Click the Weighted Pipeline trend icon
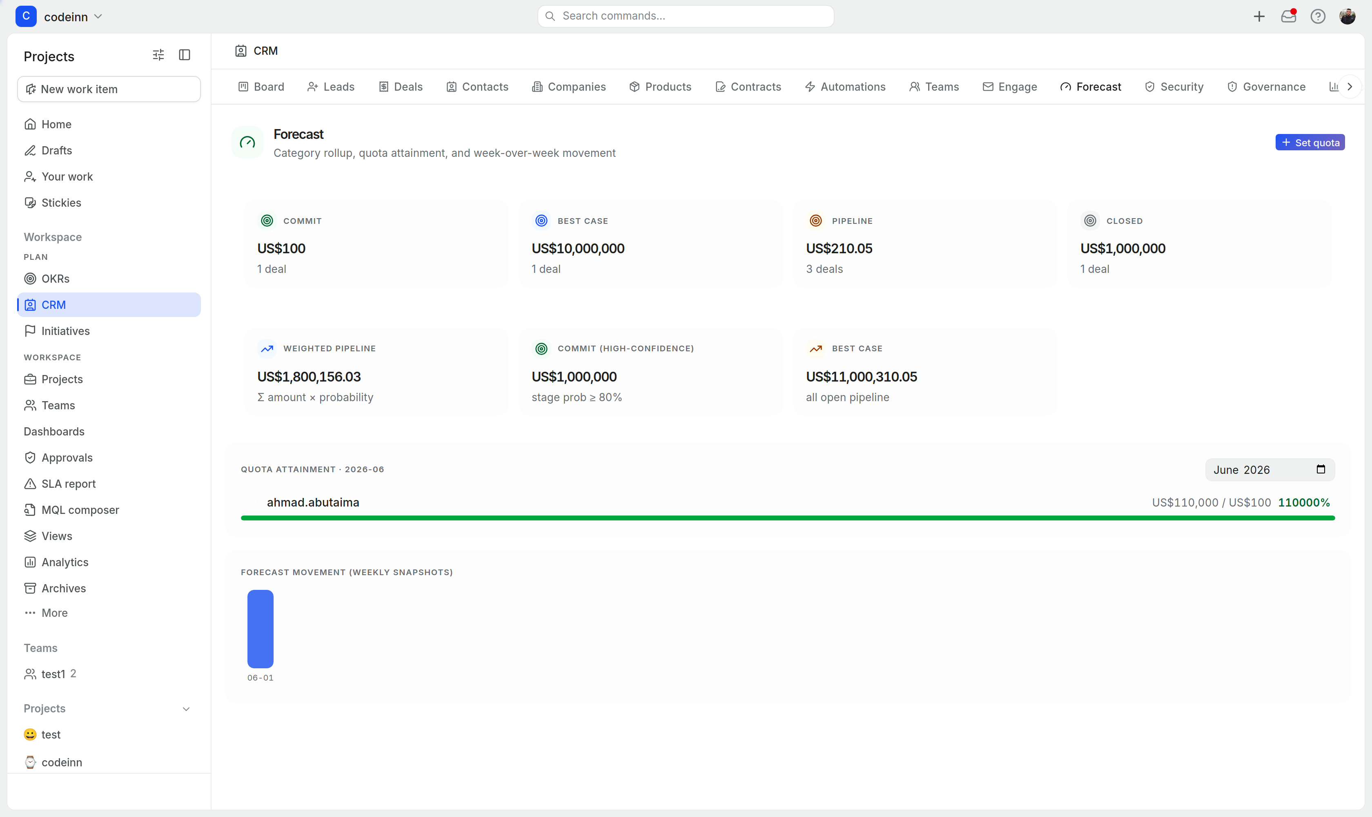1372x817 pixels. [x=267, y=348]
